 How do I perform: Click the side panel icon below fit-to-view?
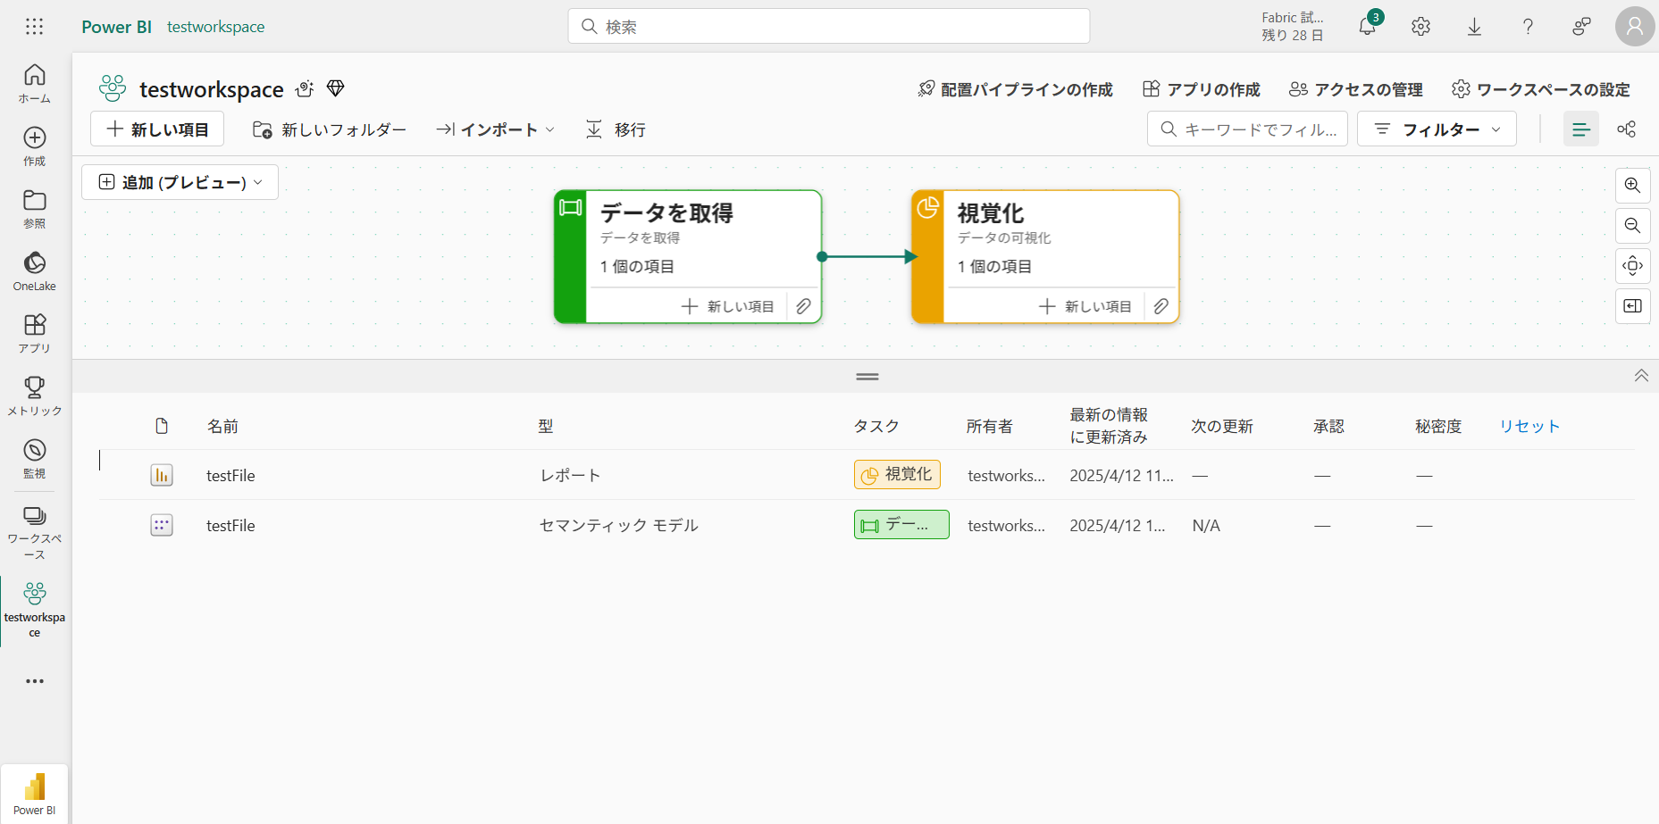(x=1633, y=306)
